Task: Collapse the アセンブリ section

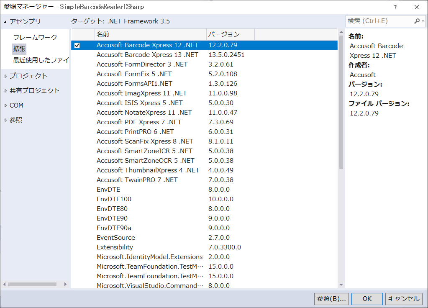Action: (5, 22)
